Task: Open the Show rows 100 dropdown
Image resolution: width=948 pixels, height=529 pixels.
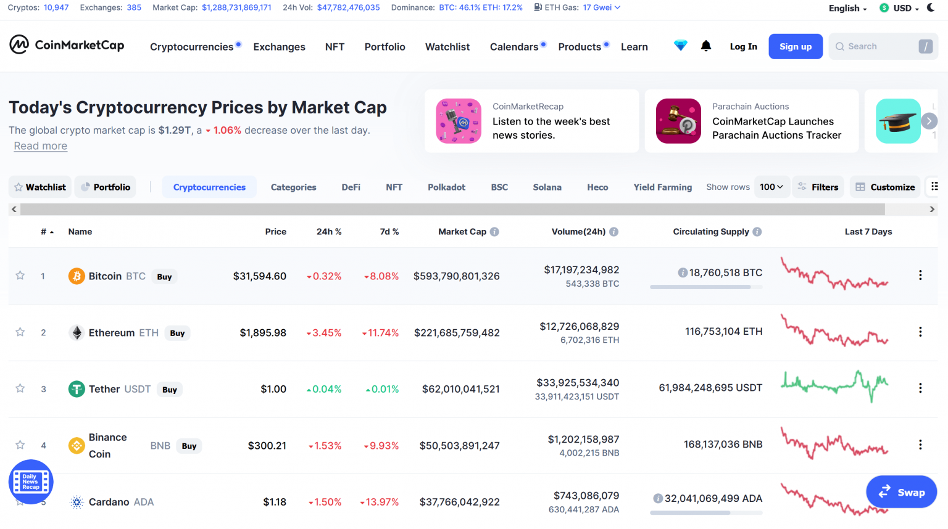Action: coord(771,186)
